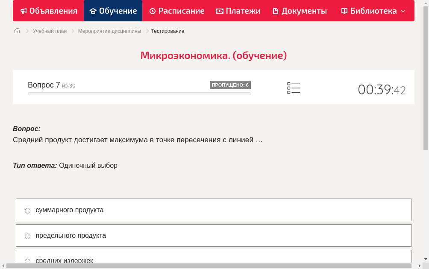The image size is (429, 269).
Task: Select answer «средних издержек»
Action: coord(27,261)
